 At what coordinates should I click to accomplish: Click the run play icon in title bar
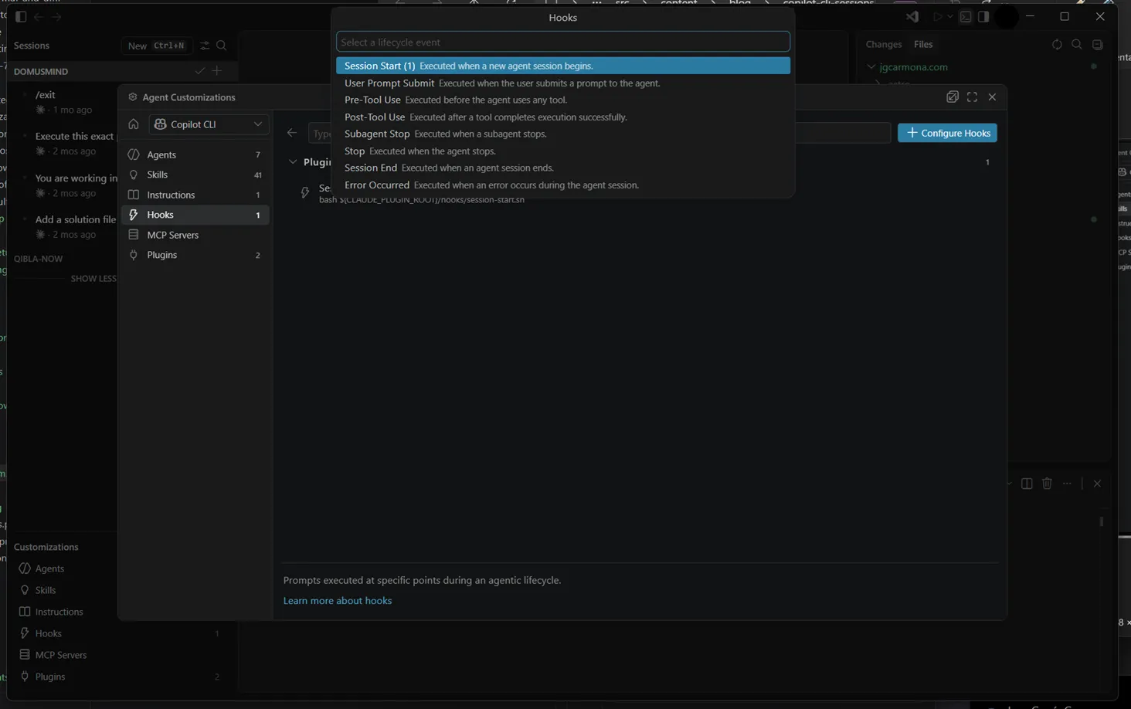click(938, 16)
